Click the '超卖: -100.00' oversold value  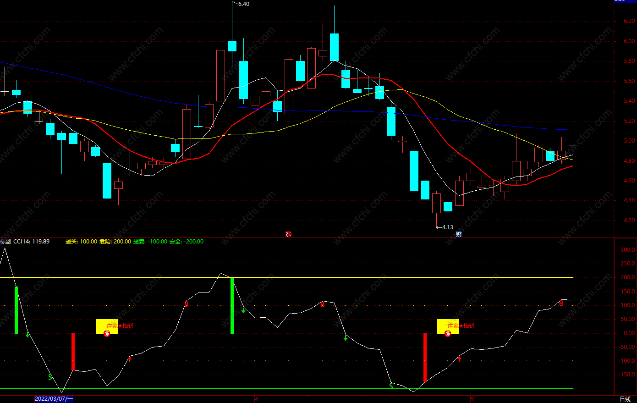150,242
